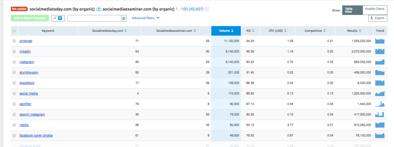Check the linkedin row checkbox
The height and width of the screenshot is (147, 394).
(x=14, y=52)
